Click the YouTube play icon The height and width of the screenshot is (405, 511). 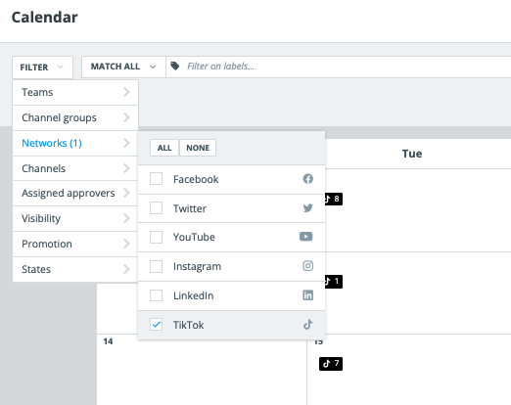(x=305, y=237)
